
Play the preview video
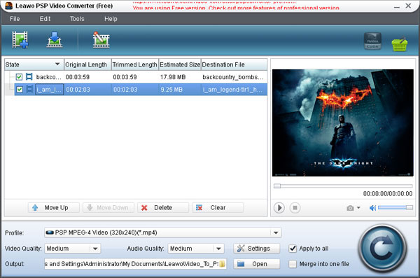point(279,208)
